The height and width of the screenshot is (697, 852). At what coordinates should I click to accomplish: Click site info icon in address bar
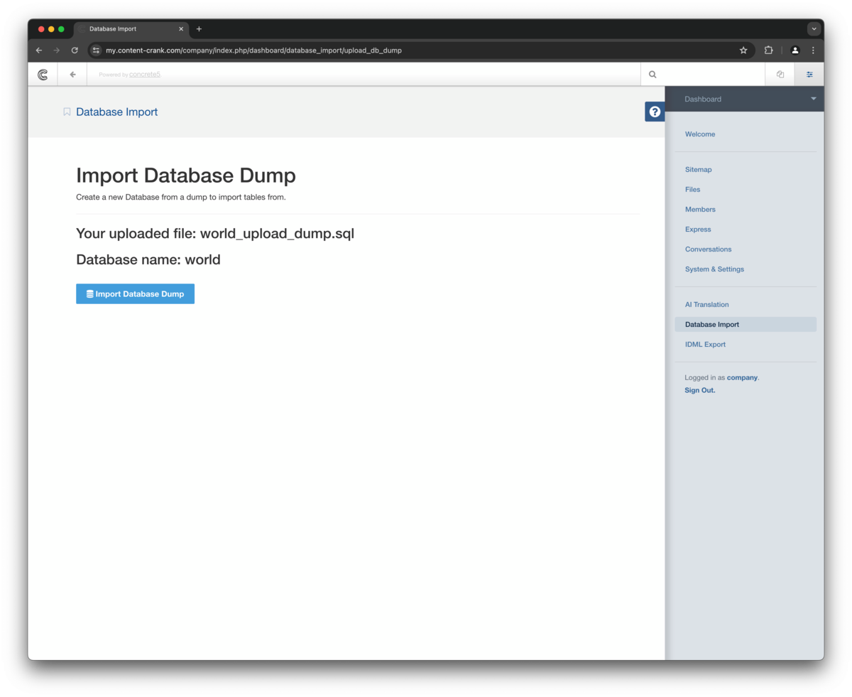coord(97,50)
